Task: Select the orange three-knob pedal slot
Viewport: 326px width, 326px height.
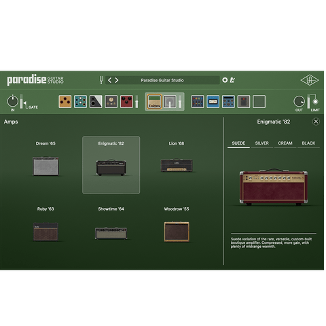Action: tap(65, 101)
